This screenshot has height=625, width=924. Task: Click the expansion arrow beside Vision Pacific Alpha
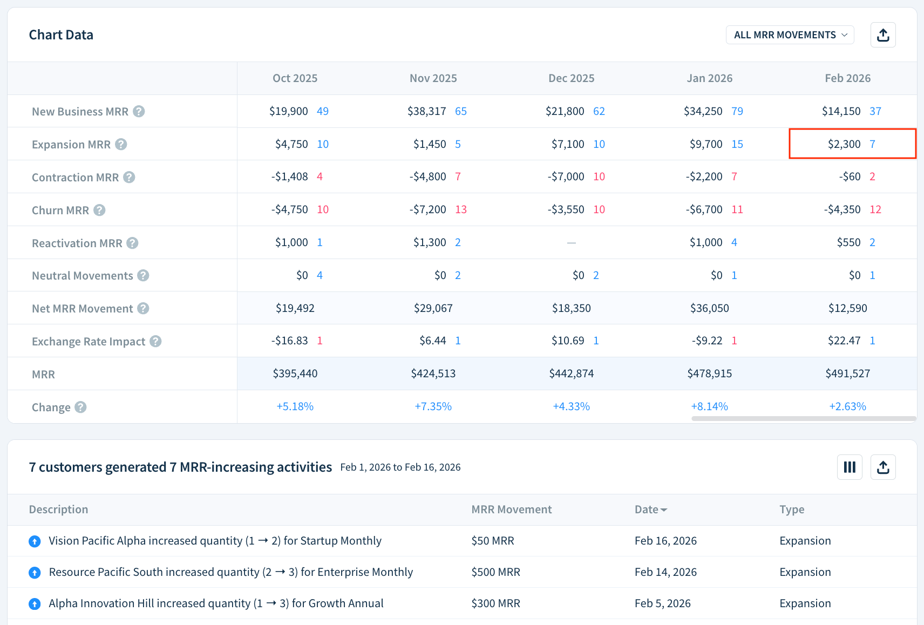(35, 541)
